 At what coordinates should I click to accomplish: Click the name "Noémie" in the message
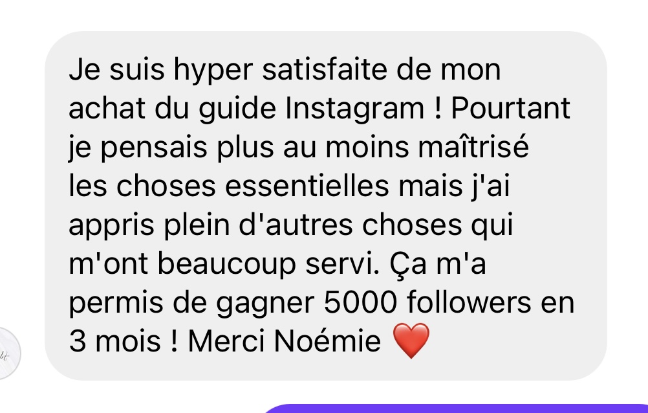(x=327, y=341)
